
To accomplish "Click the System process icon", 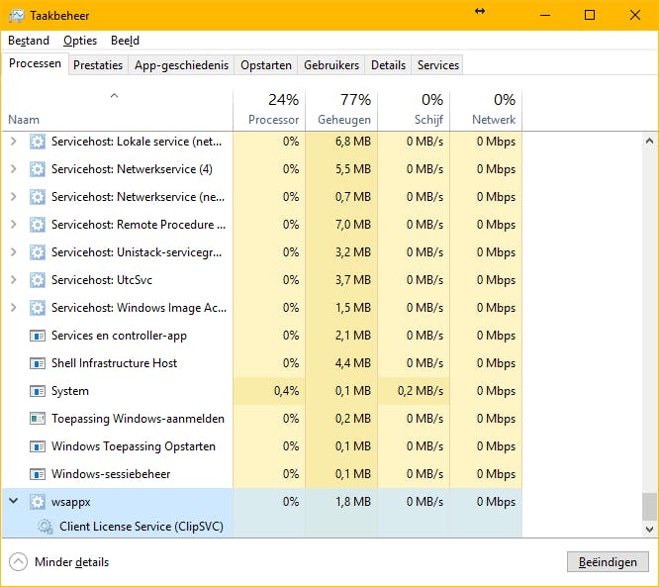I will 38,391.
